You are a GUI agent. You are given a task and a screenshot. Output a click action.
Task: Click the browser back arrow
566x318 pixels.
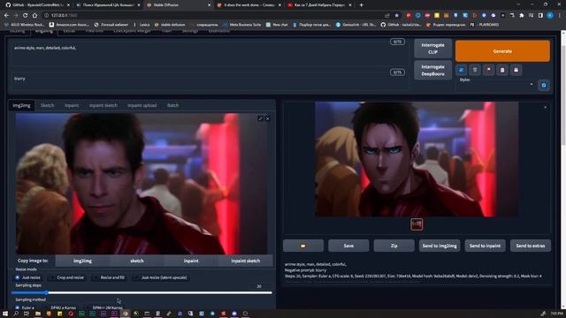[x=6, y=16]
